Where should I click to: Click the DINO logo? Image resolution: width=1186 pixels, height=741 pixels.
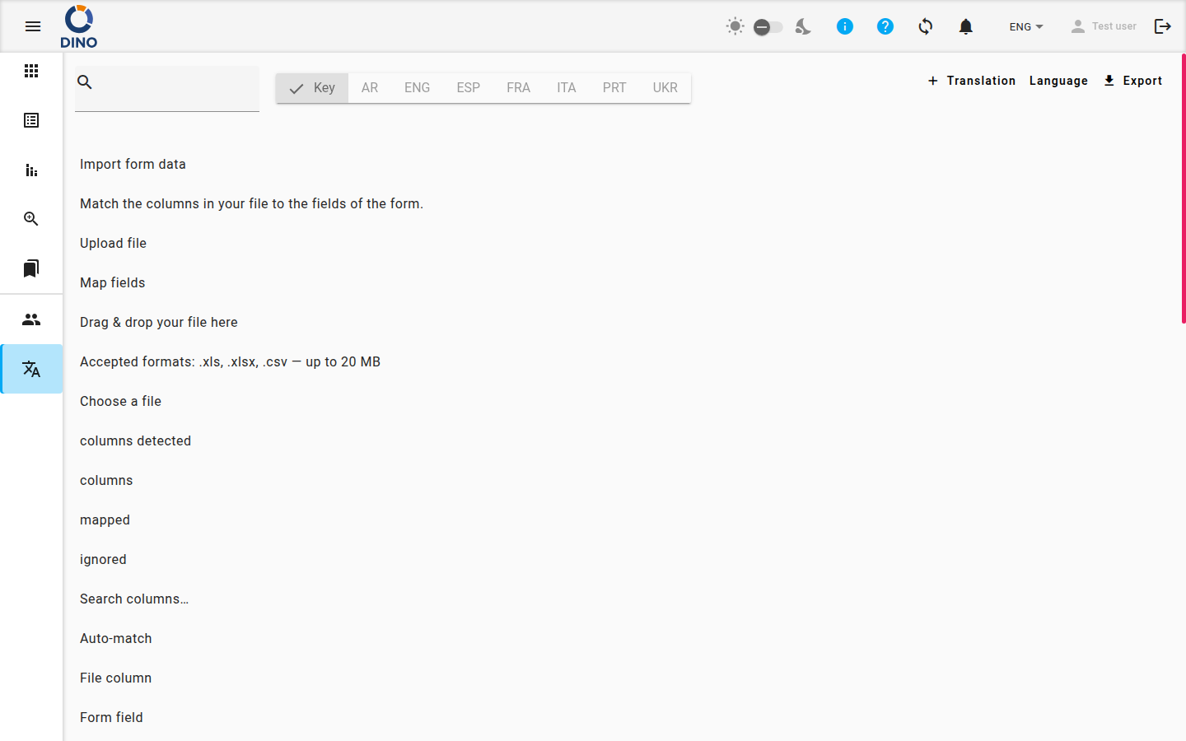(x=79, y=26)
